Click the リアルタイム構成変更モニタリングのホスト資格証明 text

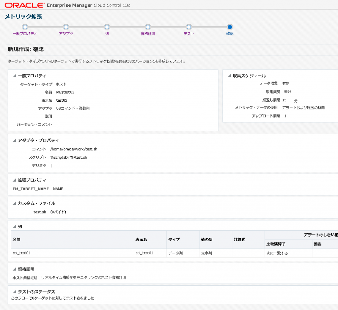coord(84,277)
